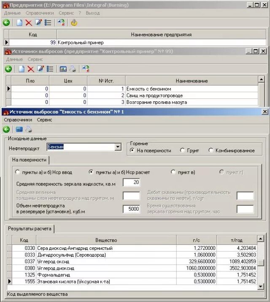The height and width of the screenshot is (302, 270).
Task: Click Вещество column header
Action: pyautogui.click(x=106, y=240)
